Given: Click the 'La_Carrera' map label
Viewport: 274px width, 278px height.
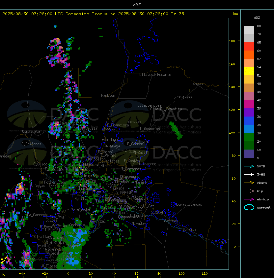Looking at the screenshot, I should click(37, 215).
